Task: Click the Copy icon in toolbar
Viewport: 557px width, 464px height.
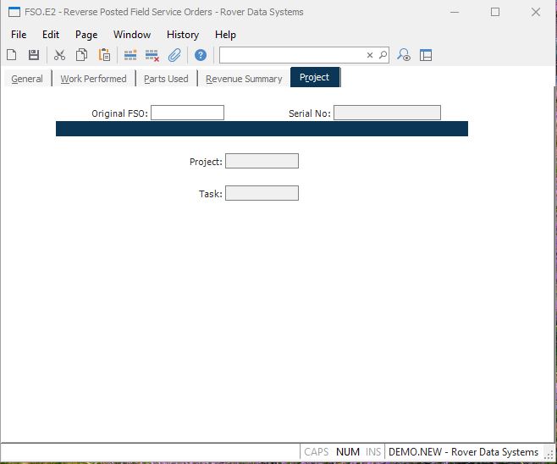Action: (x=82, y=55)
